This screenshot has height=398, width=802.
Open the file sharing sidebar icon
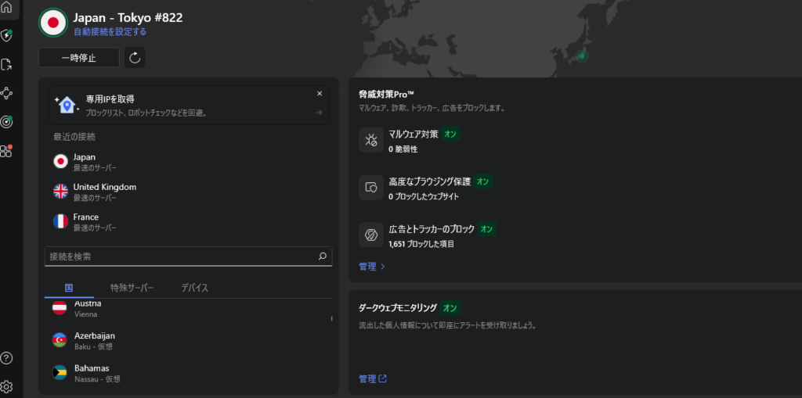click(x=7, y=65)
